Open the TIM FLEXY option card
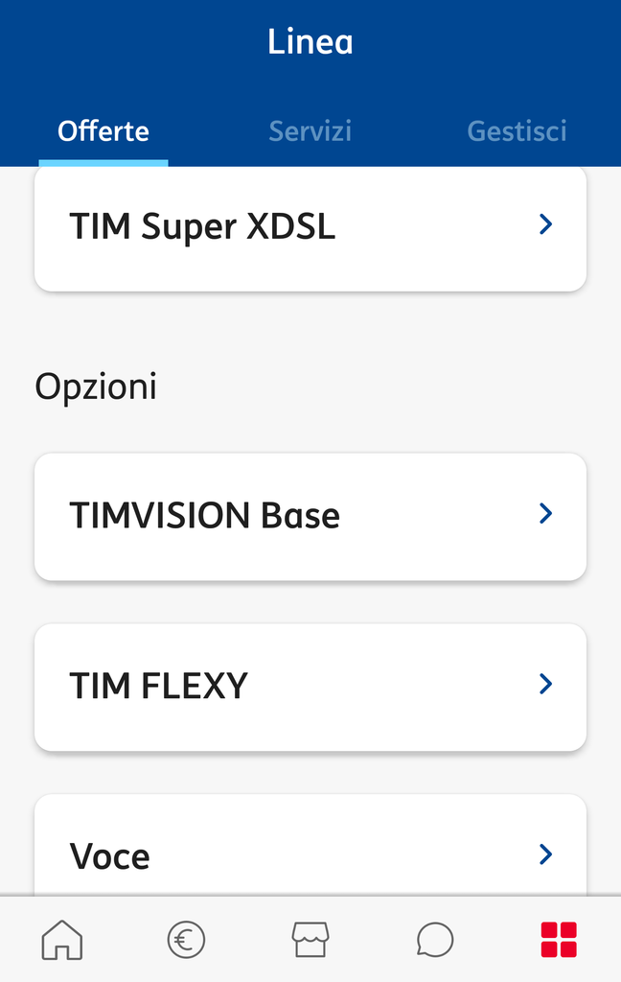This screenshot has width=621, height=982. [x=310, y=687]
